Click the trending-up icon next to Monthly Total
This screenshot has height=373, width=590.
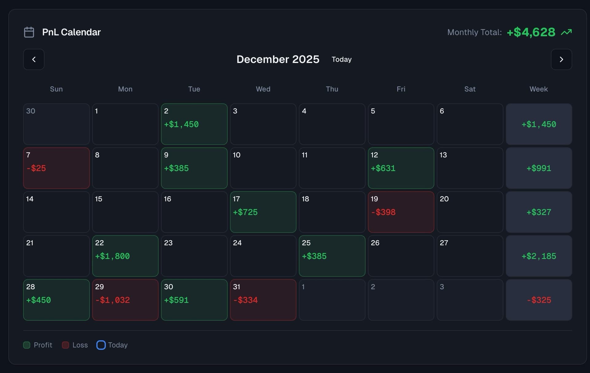(x=566, y=32)
